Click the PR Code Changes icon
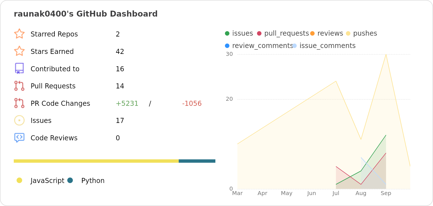This screenshot has width=433, height=206. click(19, 103)
